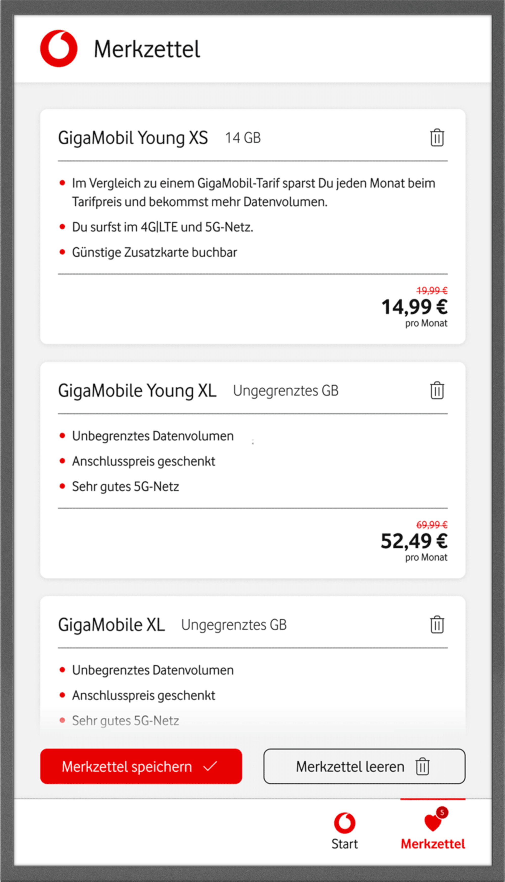Click the checkmark on Merkzettel speichern
This screenshot has width=505, height=882.
210,766
